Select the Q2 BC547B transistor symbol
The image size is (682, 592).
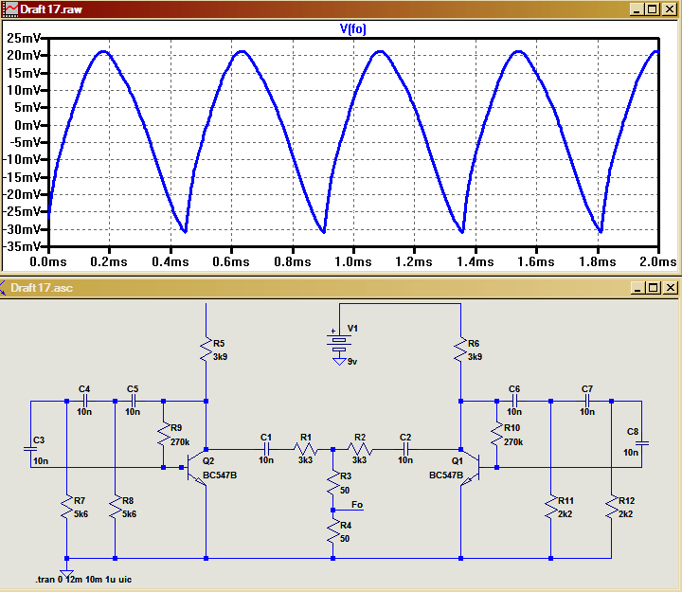(x=197, y=468)
